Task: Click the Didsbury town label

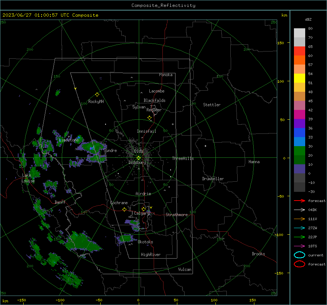Action: click(137, 162)
